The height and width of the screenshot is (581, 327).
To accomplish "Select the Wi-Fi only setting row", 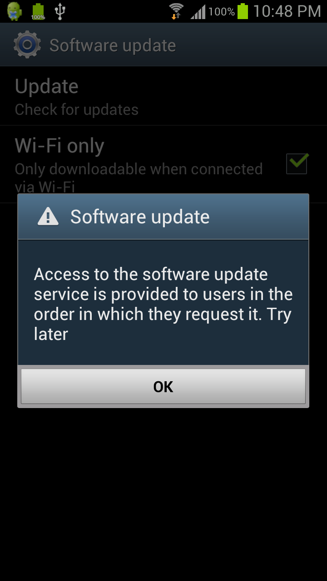I will pos(163,164).
